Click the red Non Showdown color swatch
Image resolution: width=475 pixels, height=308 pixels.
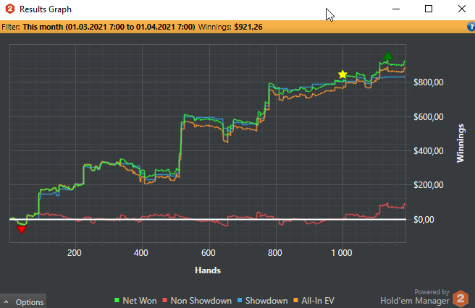165,301
